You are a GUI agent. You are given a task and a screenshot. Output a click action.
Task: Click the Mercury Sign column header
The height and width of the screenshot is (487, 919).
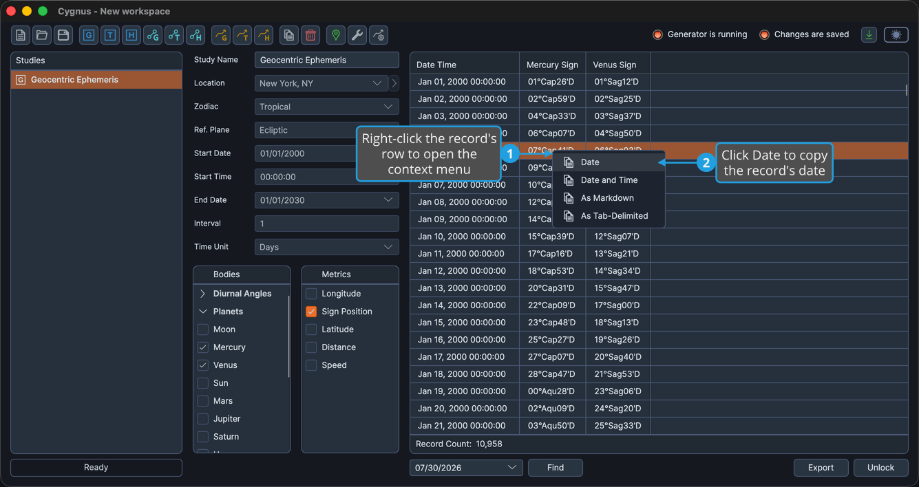click(552, 65)
